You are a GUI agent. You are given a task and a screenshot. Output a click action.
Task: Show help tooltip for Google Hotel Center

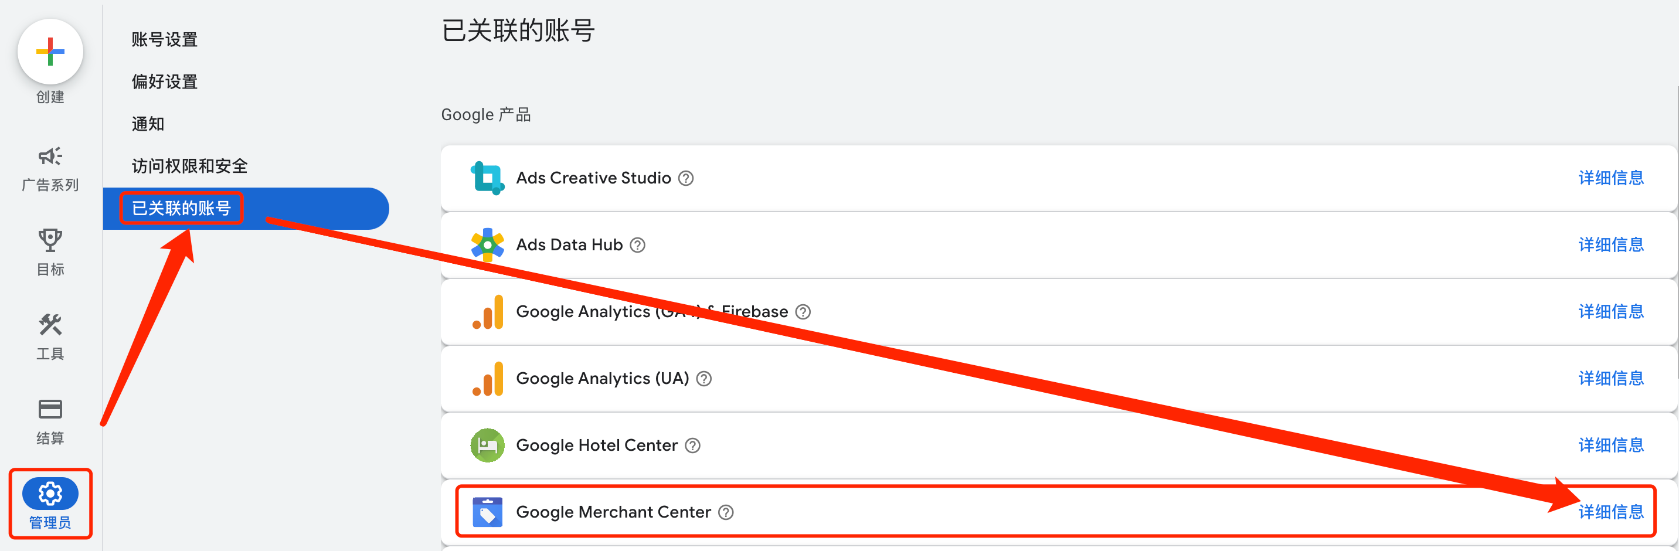coord(693,445)
